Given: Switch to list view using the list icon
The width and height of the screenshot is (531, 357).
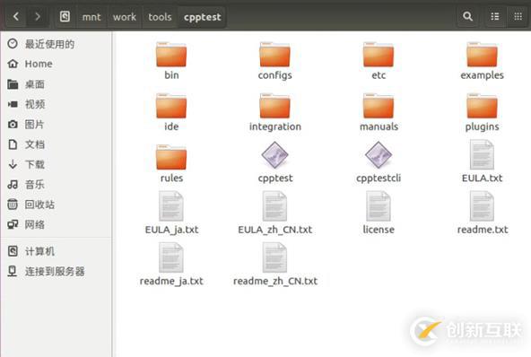Looking at the screenshot, I should click(x=495, y=16).
